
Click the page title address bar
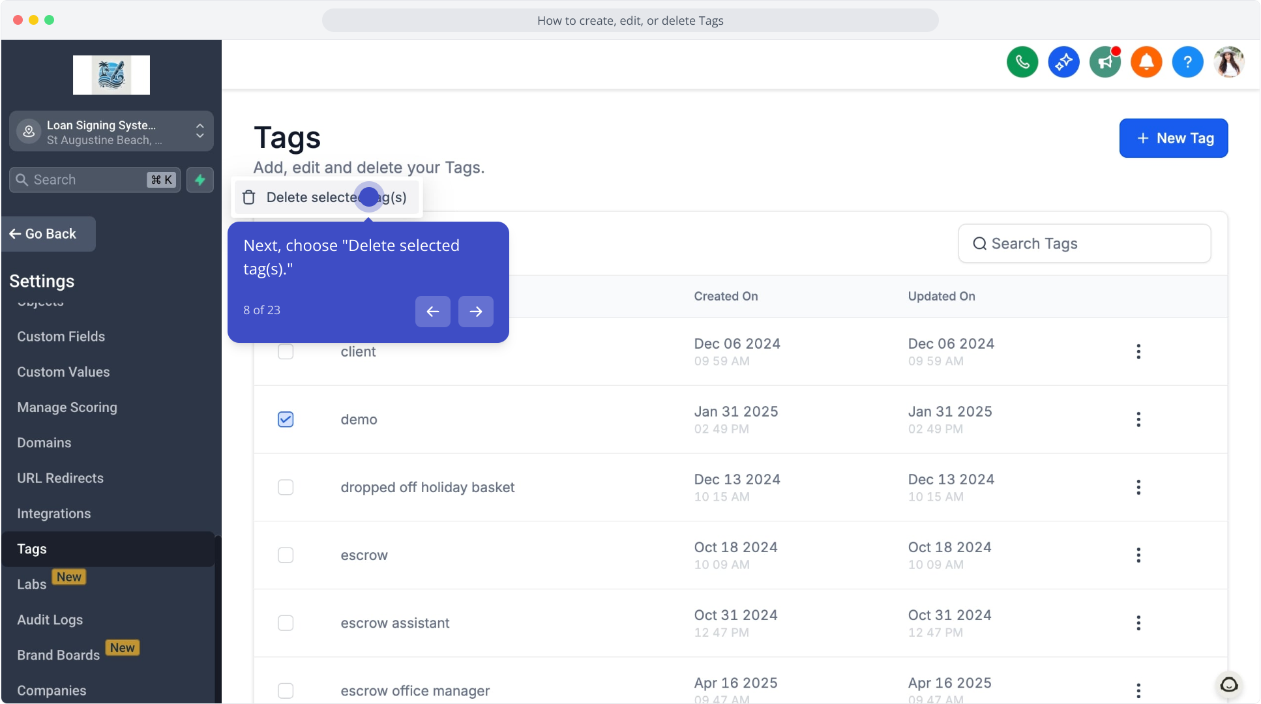coord(630,20)
